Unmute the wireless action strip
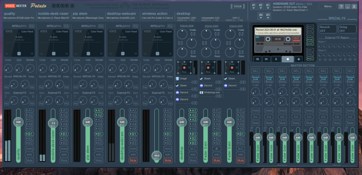362x175 pixels. [x=168, y=161]
